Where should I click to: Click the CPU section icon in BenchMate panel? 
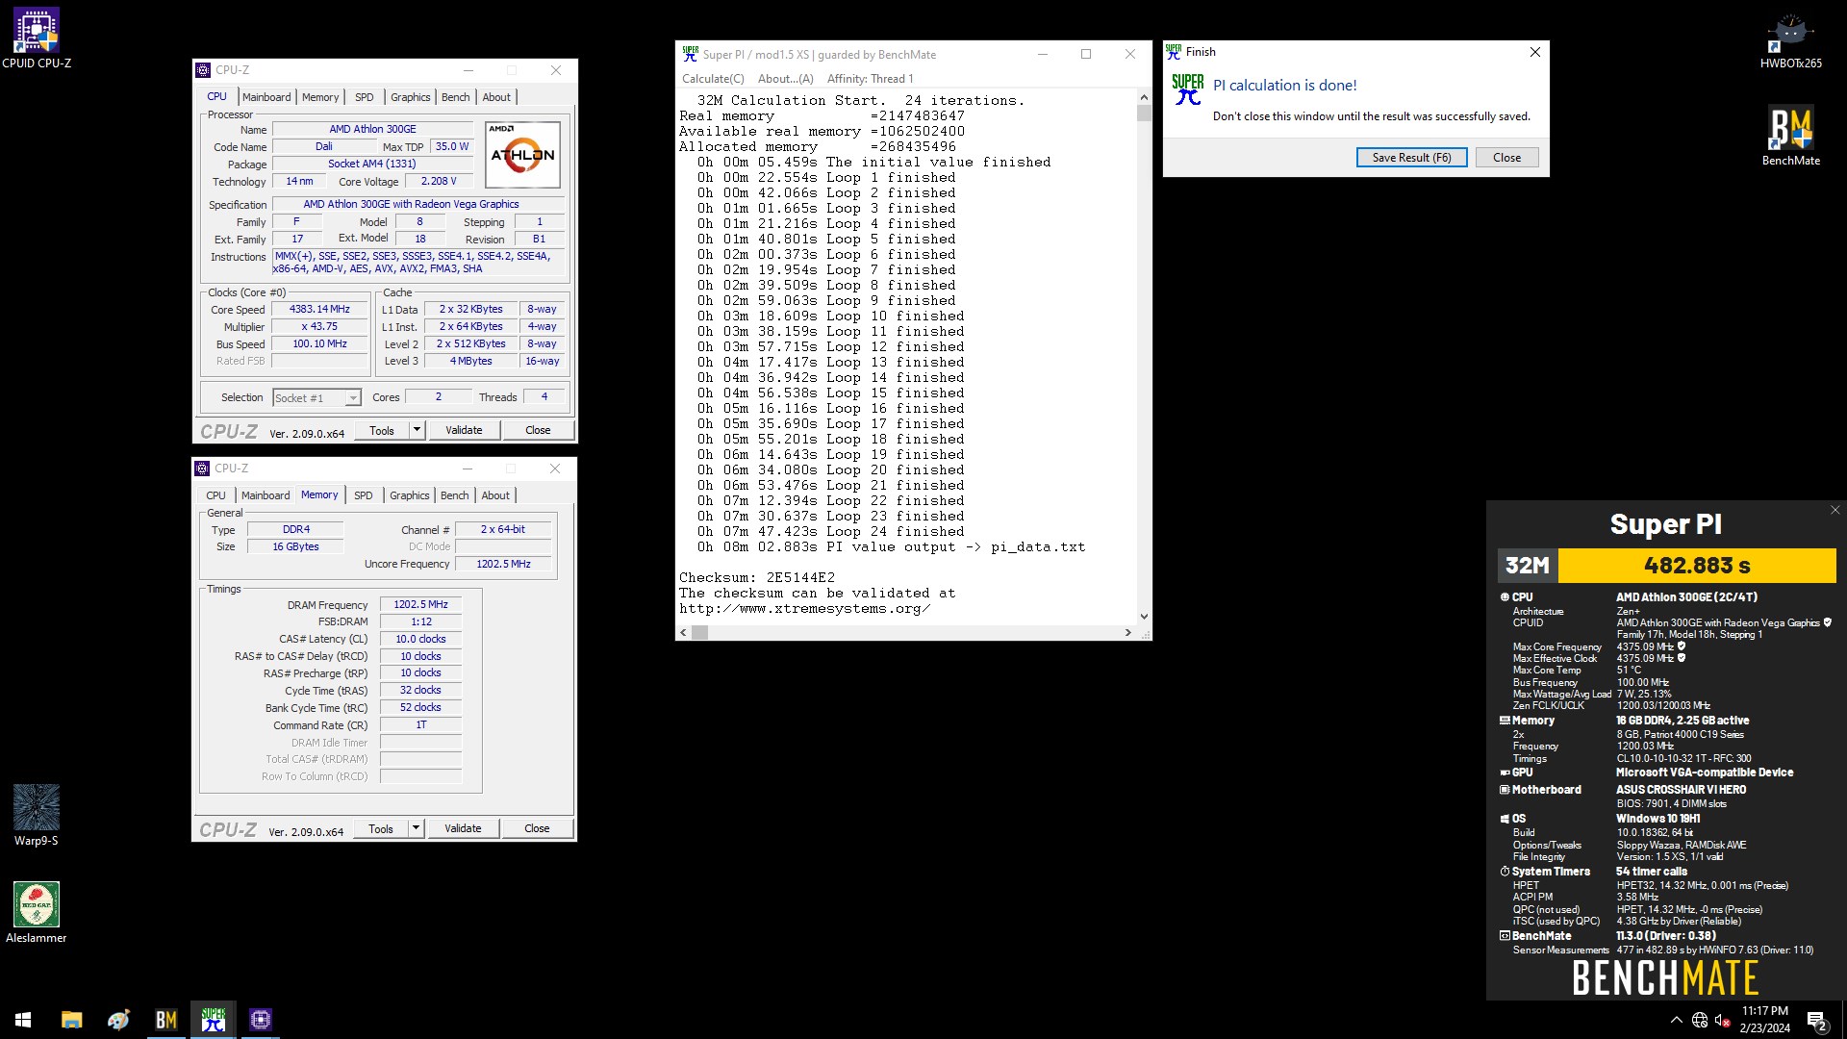(x=1505, y=597)
